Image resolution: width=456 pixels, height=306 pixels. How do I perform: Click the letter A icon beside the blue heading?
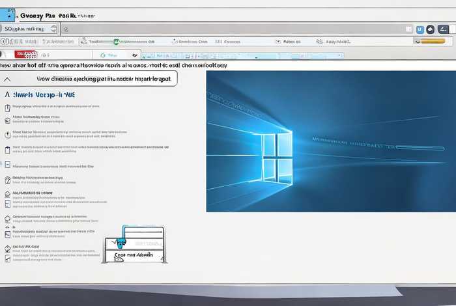tap(7, 94)
